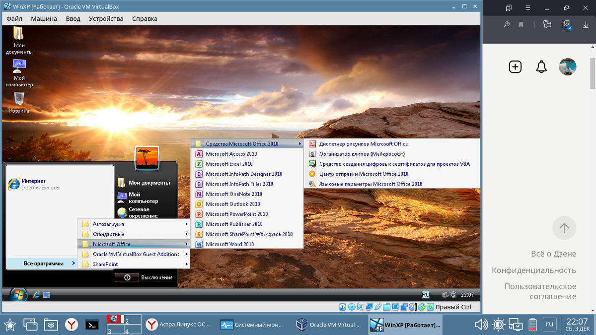Open the Ввод menu
The width and height of the screenshot is (596, 335).
73,19
